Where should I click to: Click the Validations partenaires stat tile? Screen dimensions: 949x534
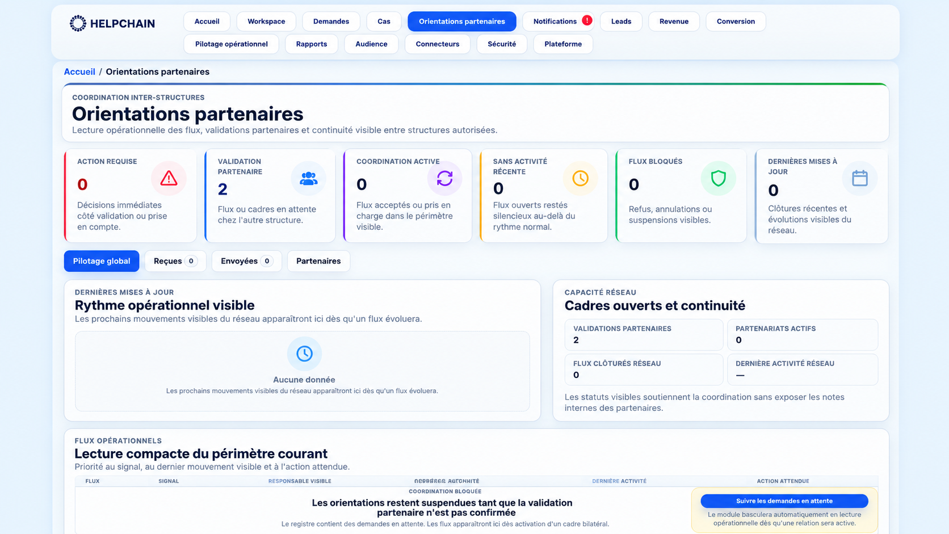pyautogui.click(x=644, y=335)
